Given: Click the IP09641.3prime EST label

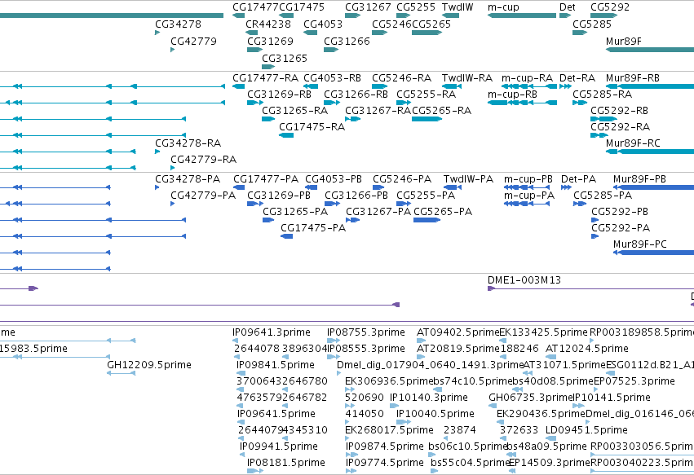Looking at the screenshot, I should coord(272,332).
